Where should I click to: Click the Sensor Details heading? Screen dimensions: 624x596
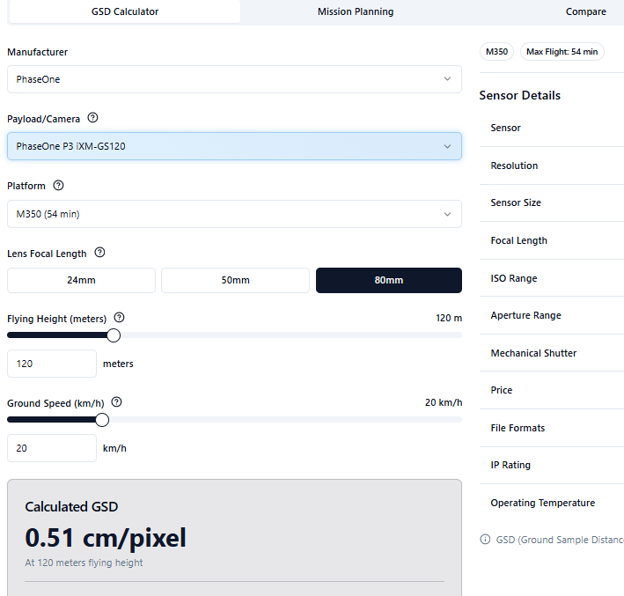(520, 95)
